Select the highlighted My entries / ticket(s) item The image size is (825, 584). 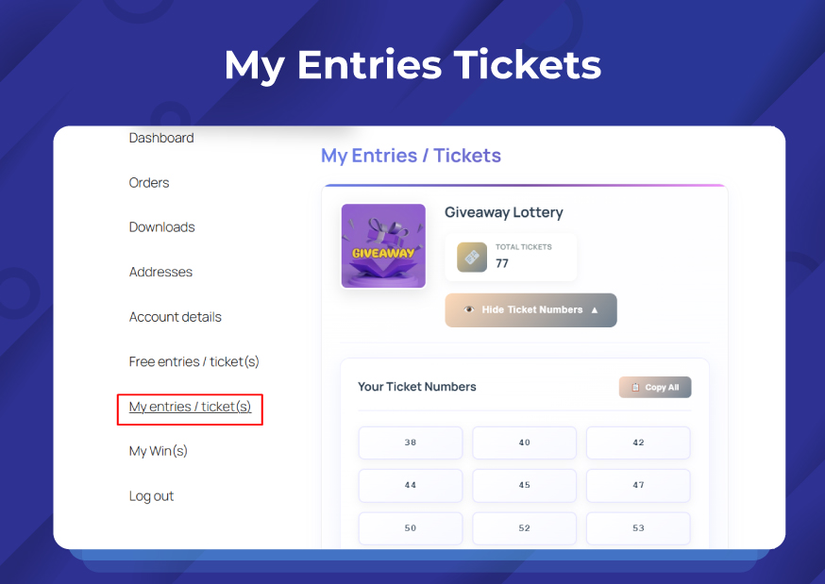(189, 406)
